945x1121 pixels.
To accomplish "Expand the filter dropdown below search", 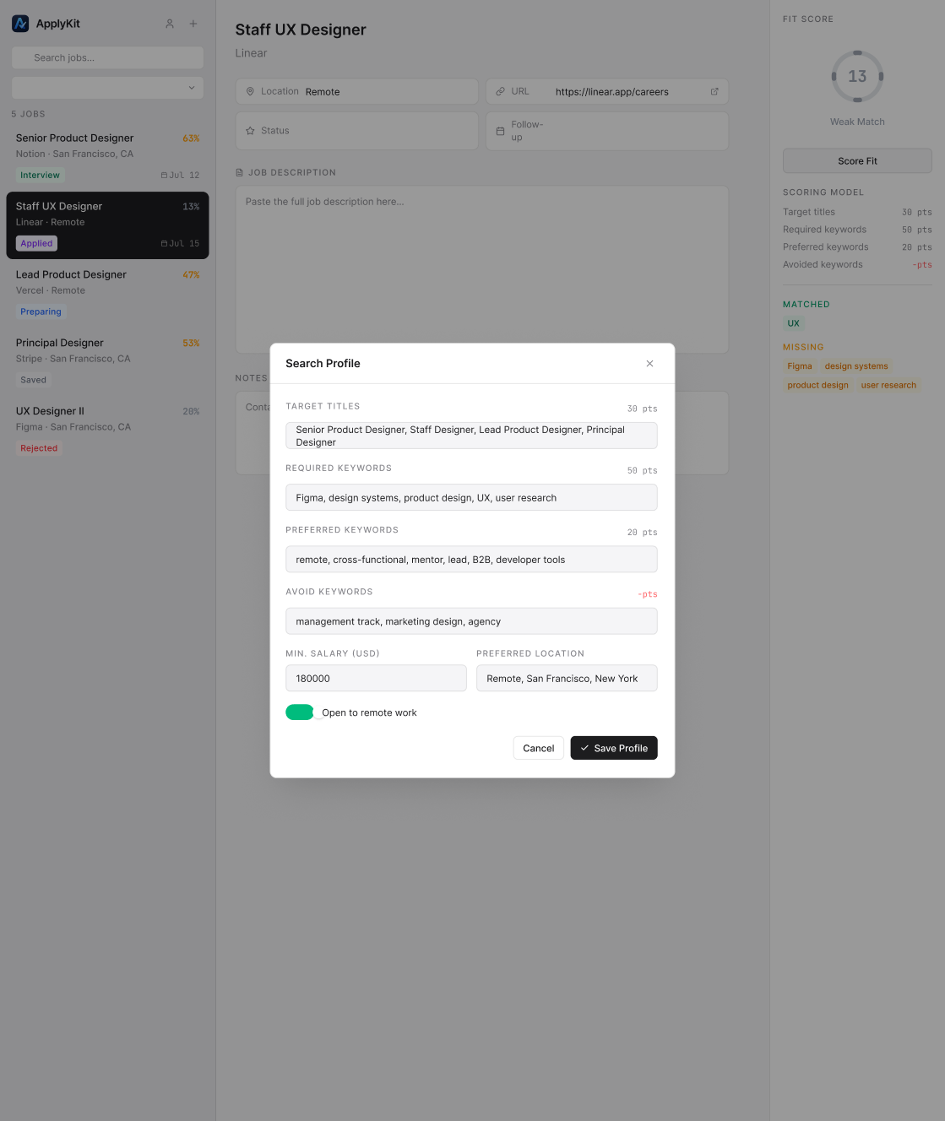I will click(107, 88).
